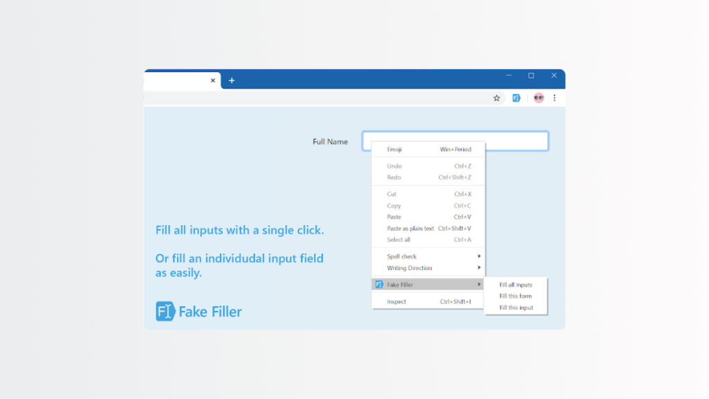
Task: Expand the Fake Filler submenu arrow
Action: coord(479,285)
